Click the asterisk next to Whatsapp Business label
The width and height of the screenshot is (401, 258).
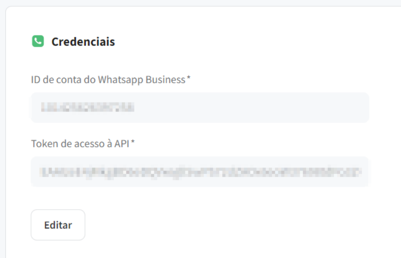pyautogui.click(x=189, y=78)
